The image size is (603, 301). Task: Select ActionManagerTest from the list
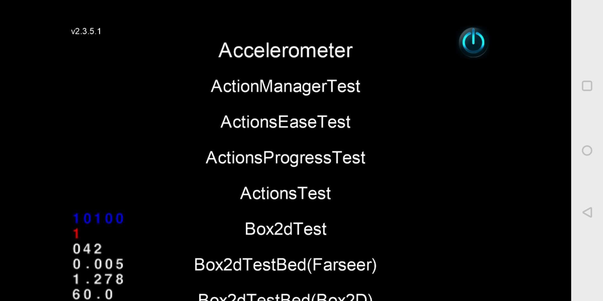click(285, 86)
